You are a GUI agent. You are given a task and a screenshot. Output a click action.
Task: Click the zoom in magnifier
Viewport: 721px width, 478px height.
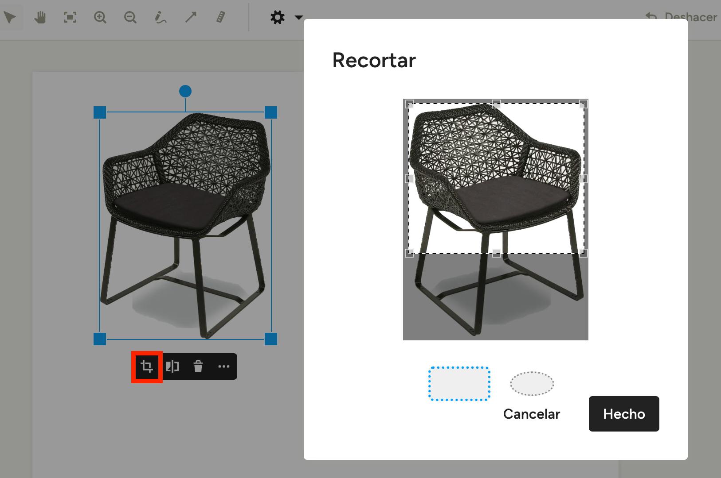tap(100, 18)
